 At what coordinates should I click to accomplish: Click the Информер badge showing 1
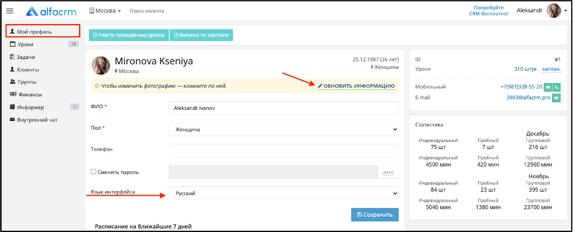point(74,107)
